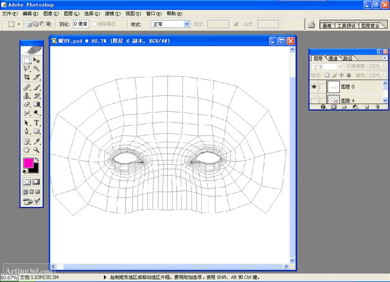
Task: Select the History Brush tool
Action: pyautogui.click(x=36, y=96)
